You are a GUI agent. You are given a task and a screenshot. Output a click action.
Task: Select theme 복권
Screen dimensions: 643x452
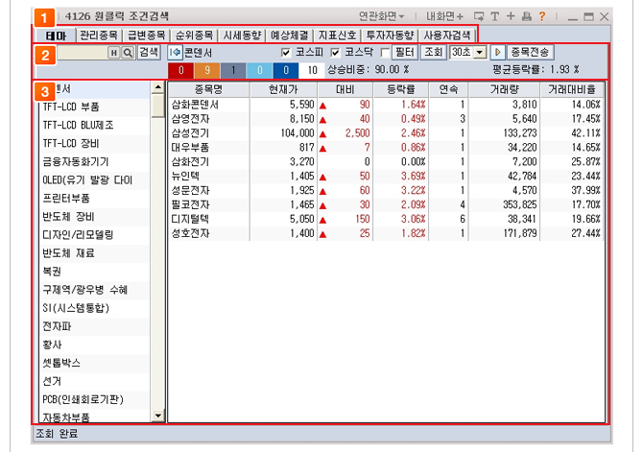coord(94,272)
